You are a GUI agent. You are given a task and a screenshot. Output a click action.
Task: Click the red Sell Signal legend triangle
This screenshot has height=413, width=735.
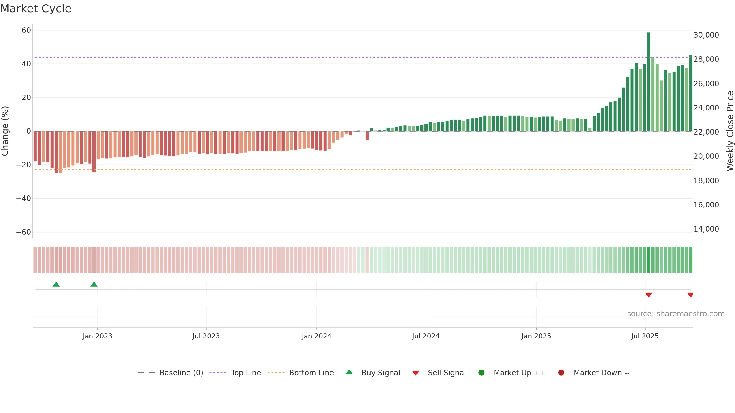point(416,373)
